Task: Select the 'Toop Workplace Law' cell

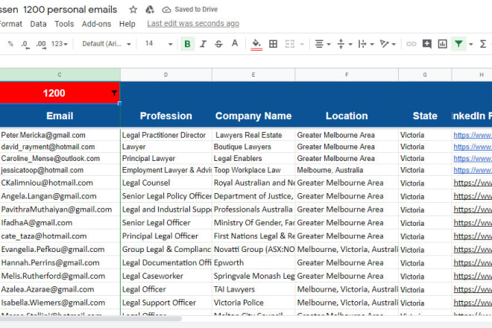Action: pyautogui.click(x=253, y=170)
